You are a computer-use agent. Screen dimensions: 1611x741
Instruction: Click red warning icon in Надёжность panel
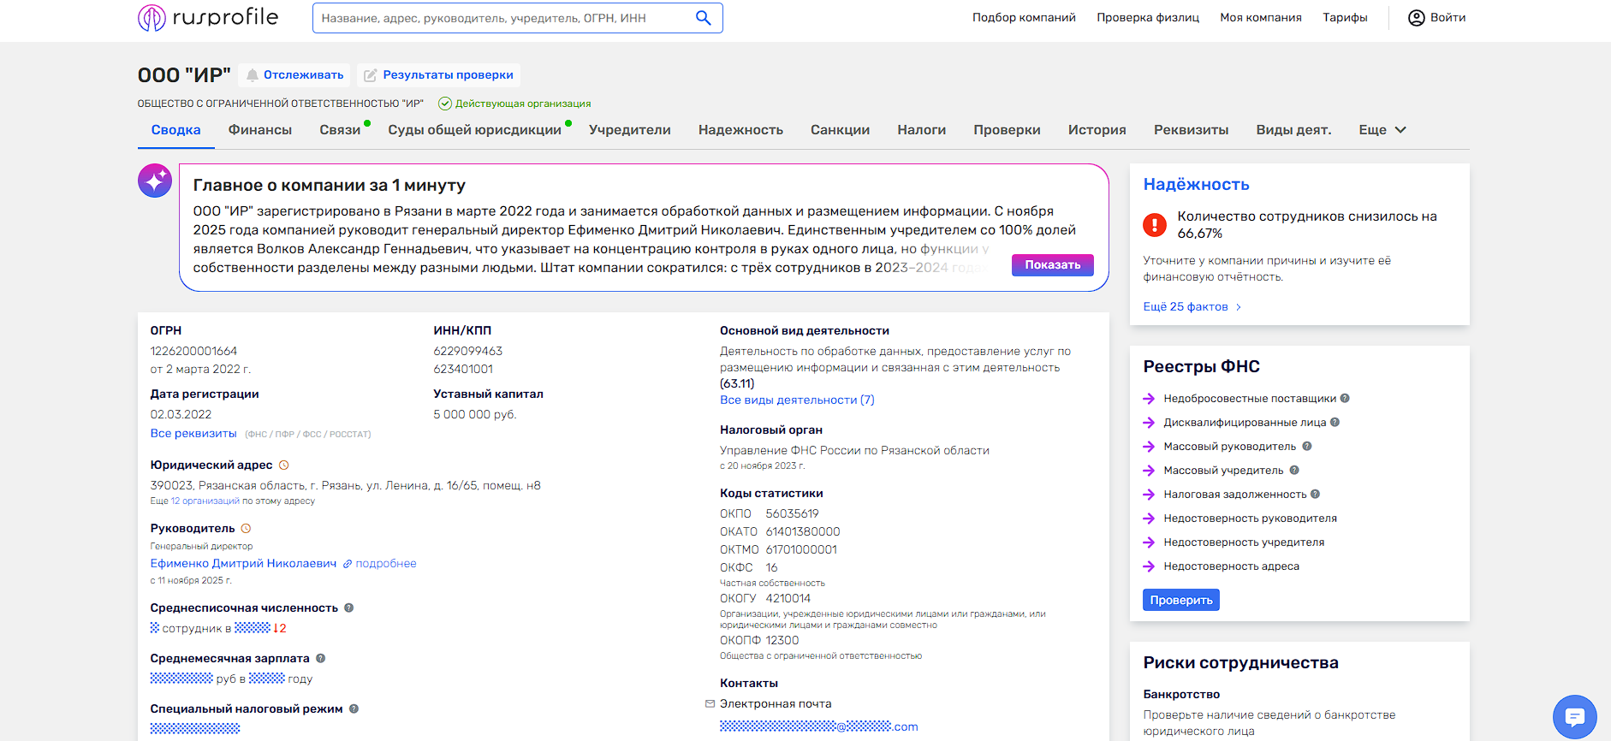[x=1155, y=225]
